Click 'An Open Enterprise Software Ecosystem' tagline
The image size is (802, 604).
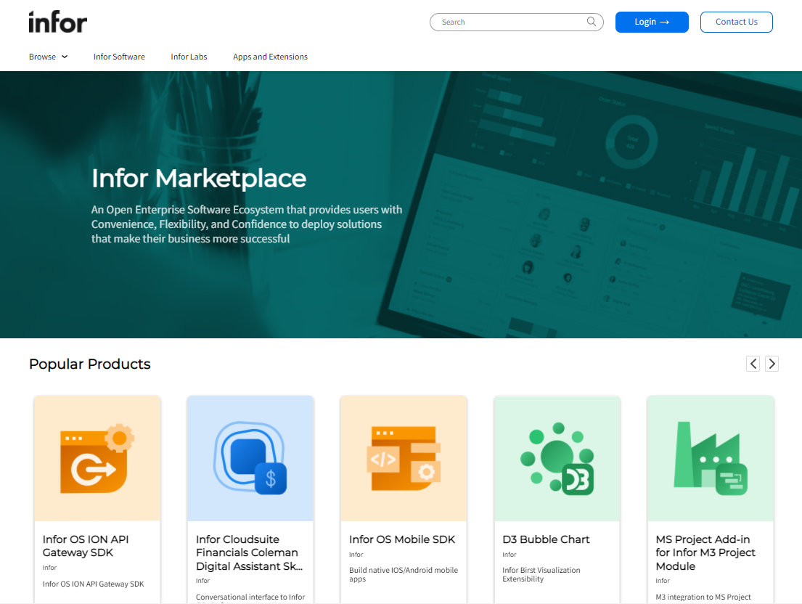(x=247, y=224)
